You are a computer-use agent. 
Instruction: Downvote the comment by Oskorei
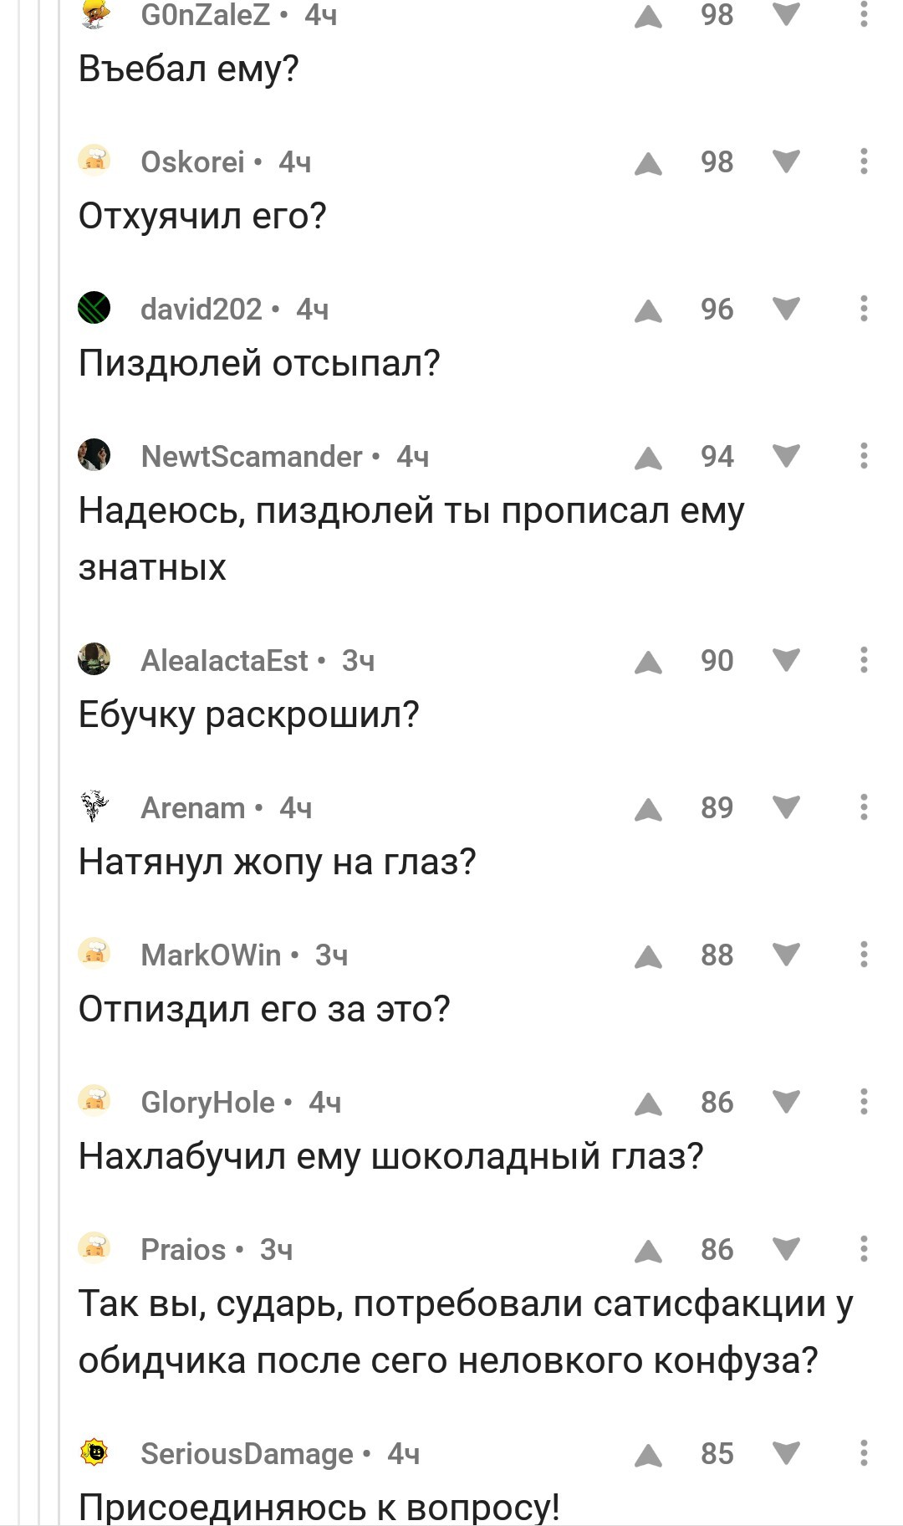pyautogui.click(x=786, y=162)
